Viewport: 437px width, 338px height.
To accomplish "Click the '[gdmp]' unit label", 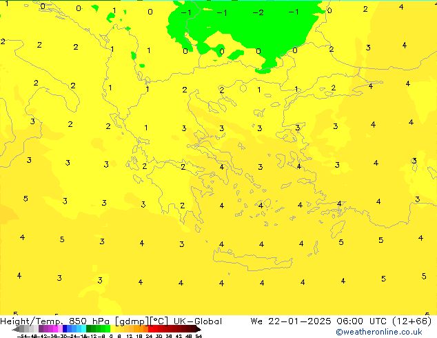I will [132, 321].
